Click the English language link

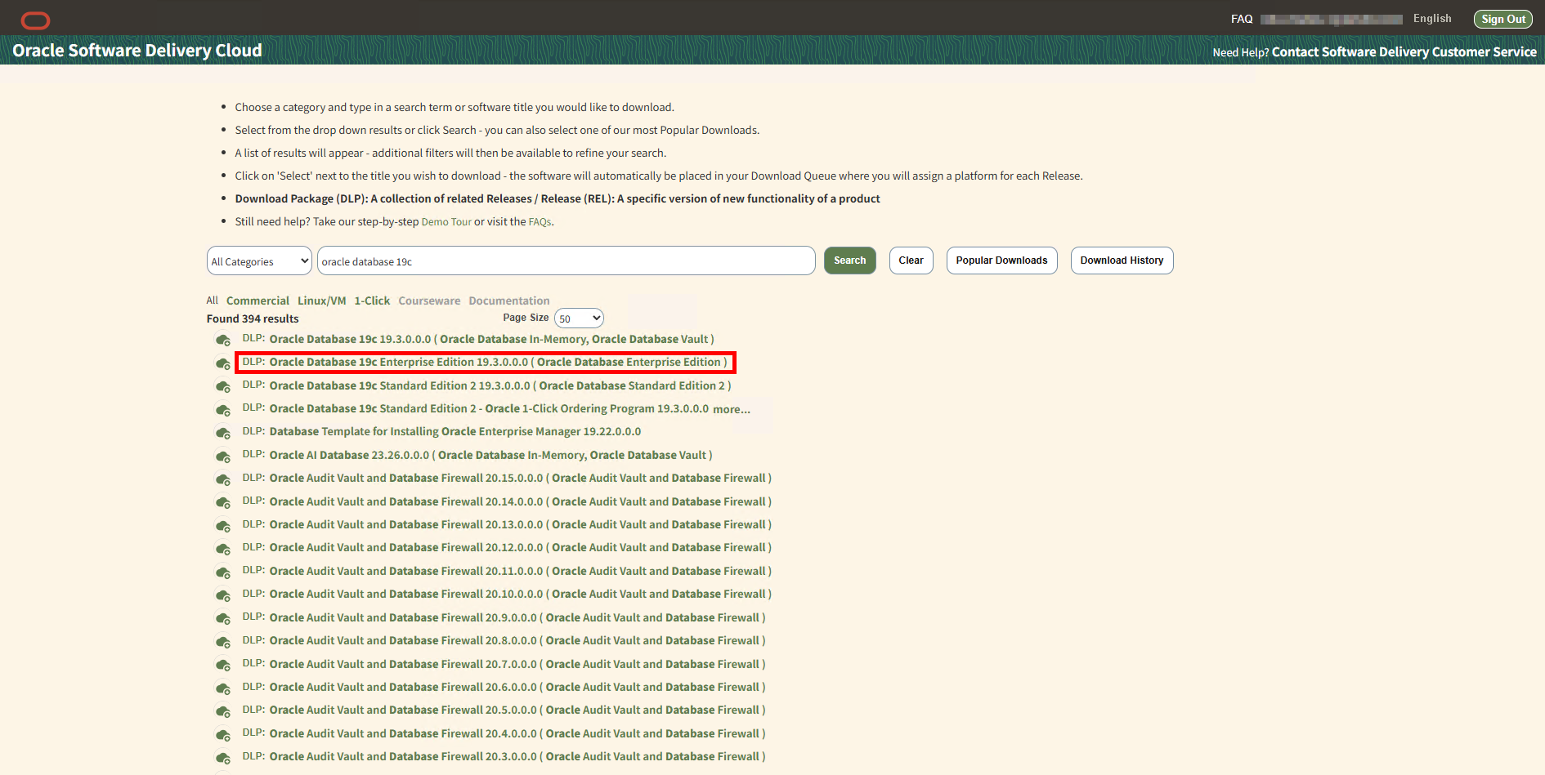coord(1432,18)
